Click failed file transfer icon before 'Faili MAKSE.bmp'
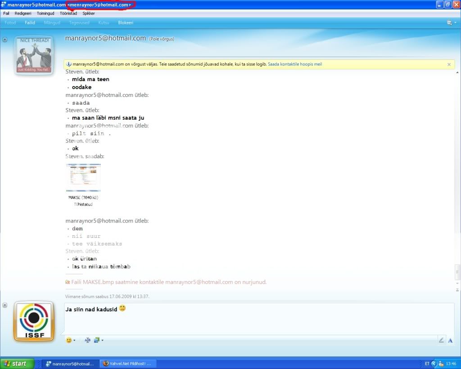The image size is (461, 369). coord(68,282)
